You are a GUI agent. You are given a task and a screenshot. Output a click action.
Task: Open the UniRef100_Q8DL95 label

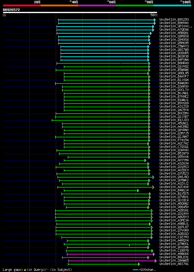(174, 73)
